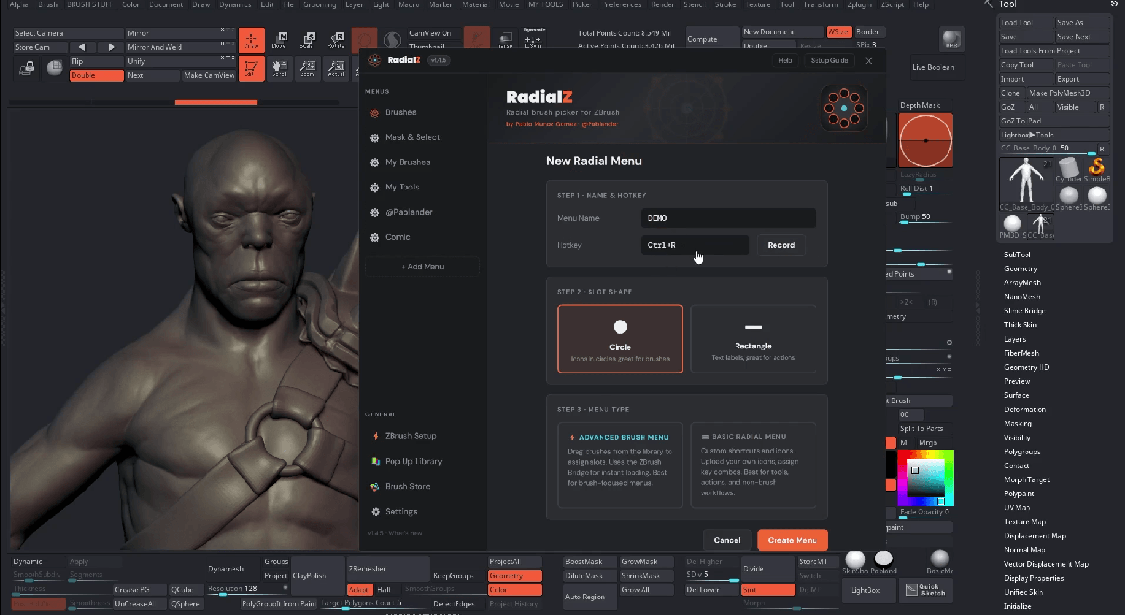
Task: Cancel the new radial menu
Action: [727, 540]
